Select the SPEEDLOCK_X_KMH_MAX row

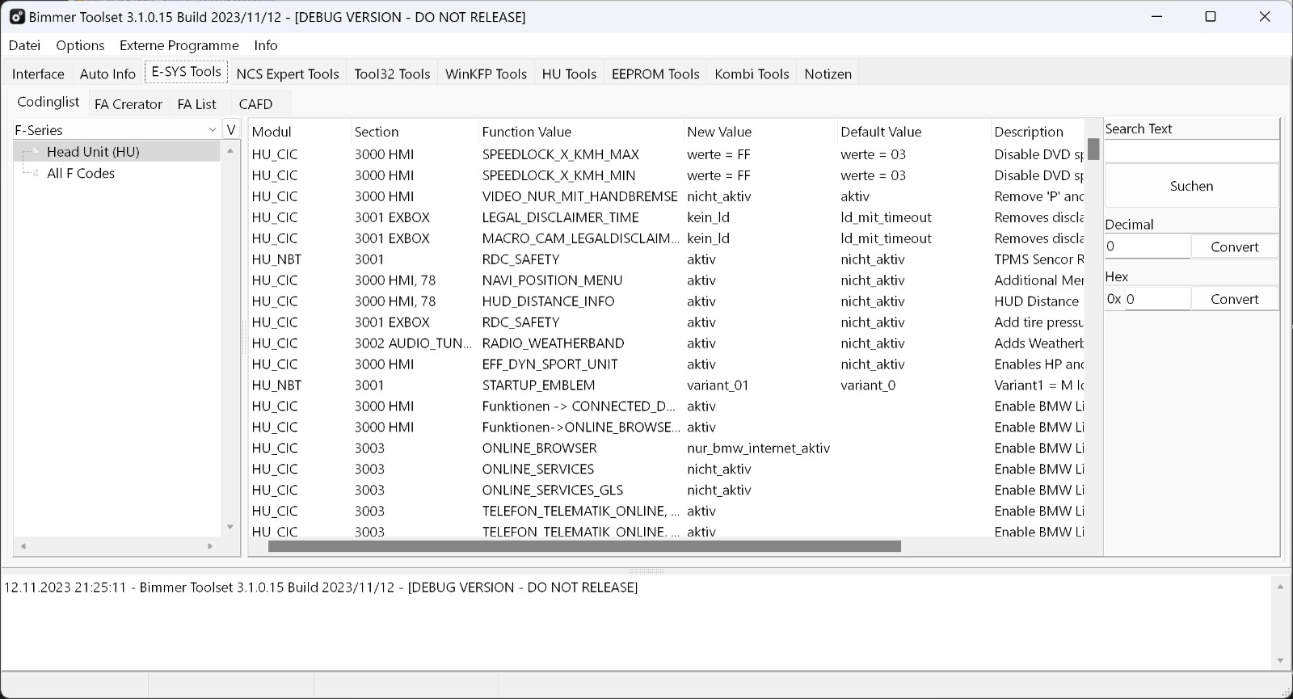[667, 154]
